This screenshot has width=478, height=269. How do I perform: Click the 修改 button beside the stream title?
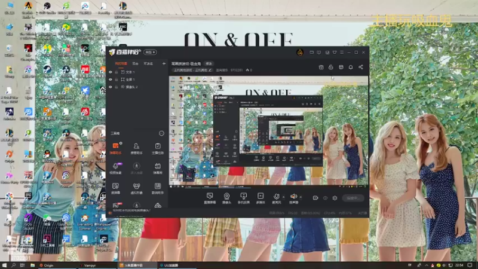coord(209,64)
